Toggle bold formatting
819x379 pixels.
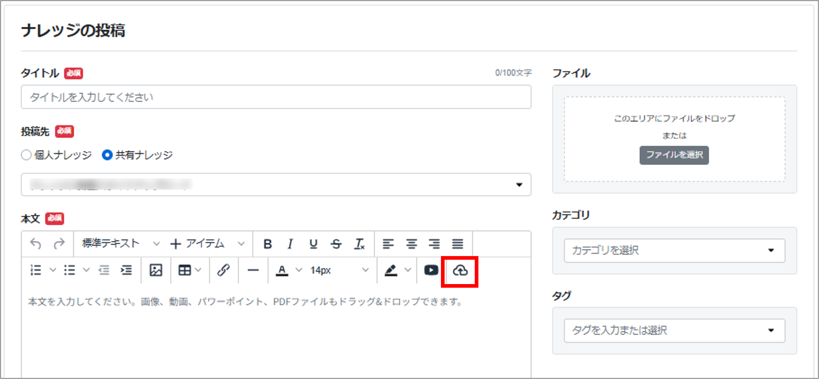tap(267, 244)
